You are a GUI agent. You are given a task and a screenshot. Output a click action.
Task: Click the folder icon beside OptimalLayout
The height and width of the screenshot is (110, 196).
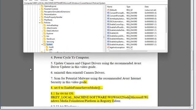(42, 6)
